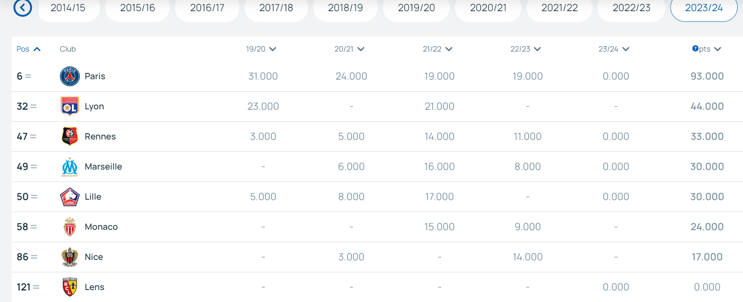Image resolution: width=743 pixels, height=302 pixels.
Task: Sort by the 19/20 season column
Action: pos(261,49)
